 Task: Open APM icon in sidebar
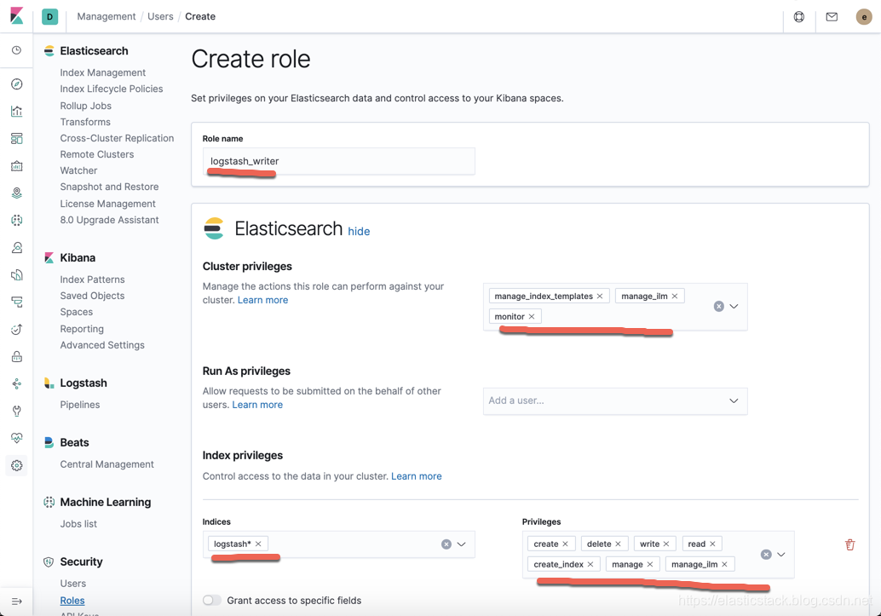point(17,302)
